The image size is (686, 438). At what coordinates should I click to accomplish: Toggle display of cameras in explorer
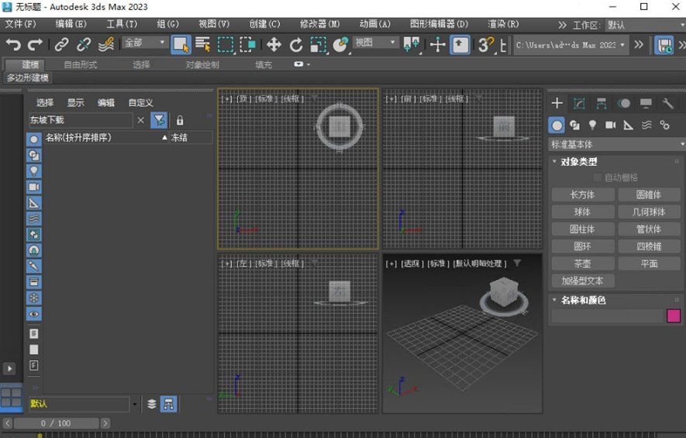(33, 188)
